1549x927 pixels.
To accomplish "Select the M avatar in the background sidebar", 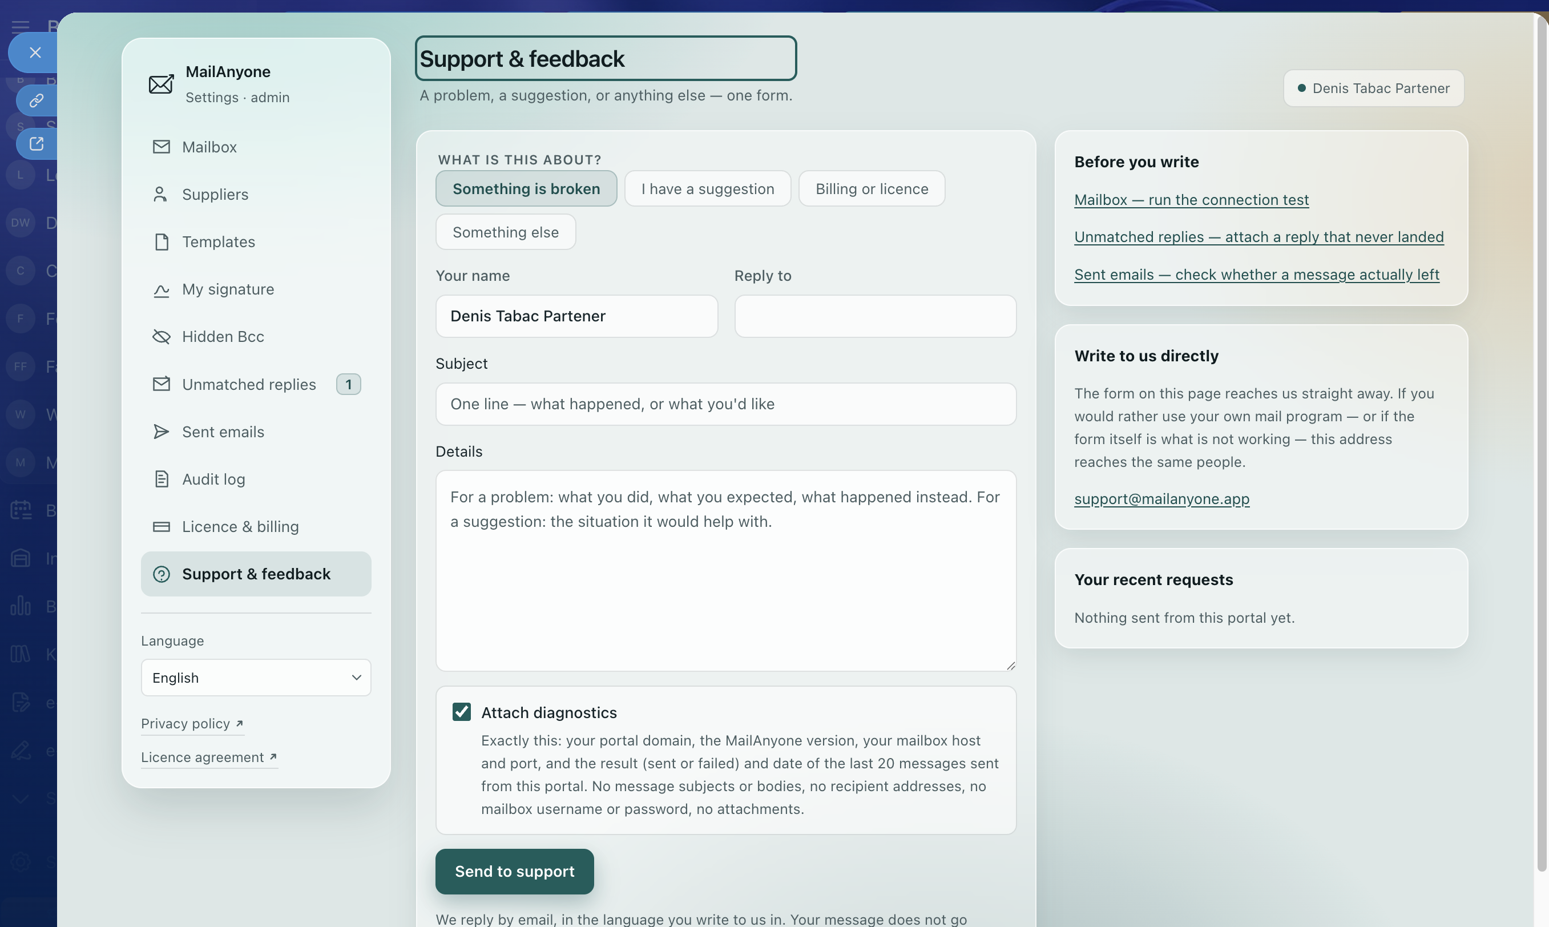I will pos(21,462).
